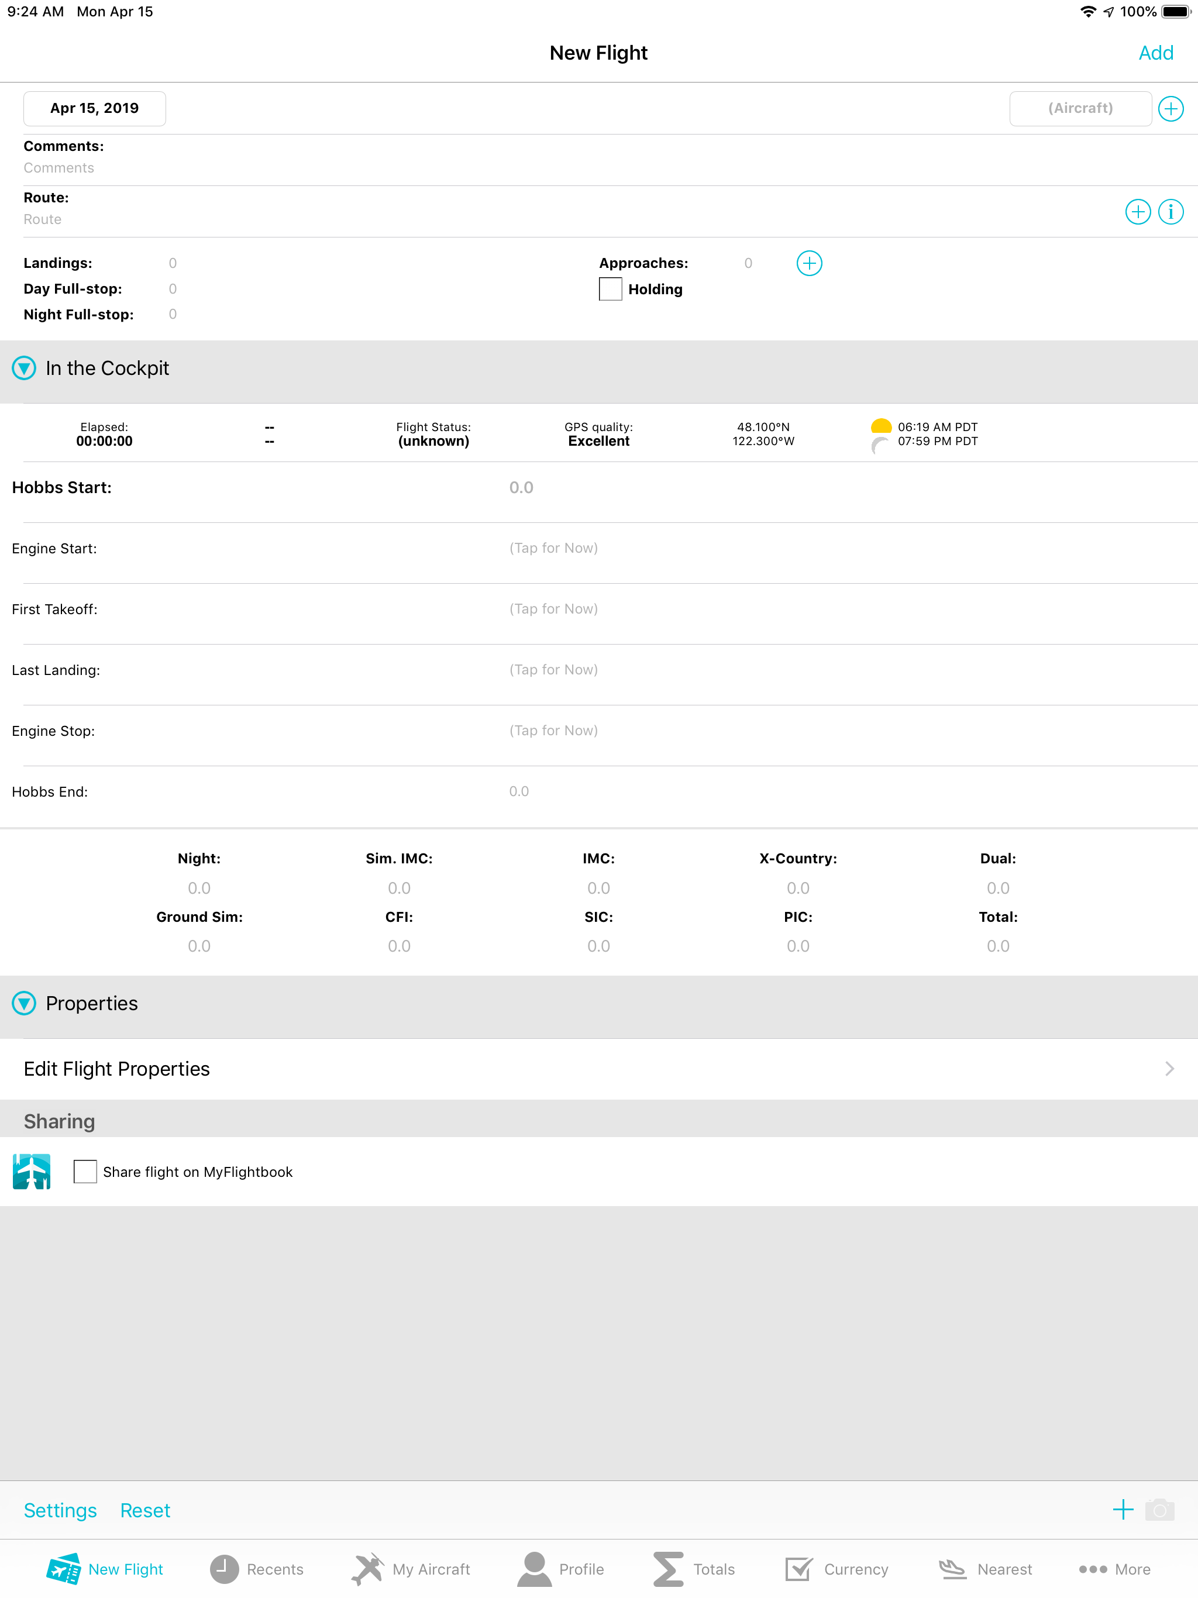Tap Flight Status (unknown) text
The height and width of the screenshot is (1598, 1198).
[x=433, y=440]
